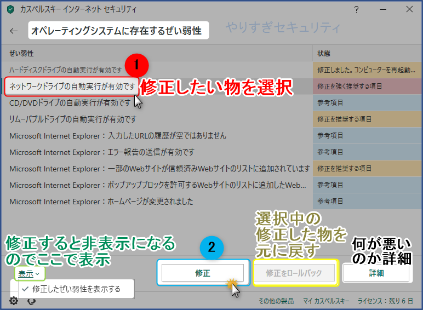Click the 詳細 button
This screenshot has width=423, height=310.
click(376, 273)
